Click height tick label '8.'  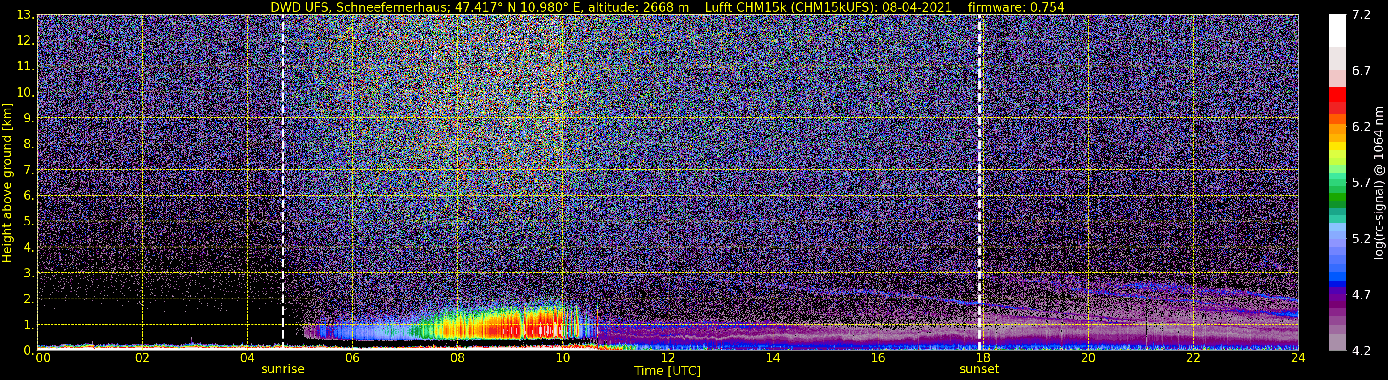click(x=29, y=144)
